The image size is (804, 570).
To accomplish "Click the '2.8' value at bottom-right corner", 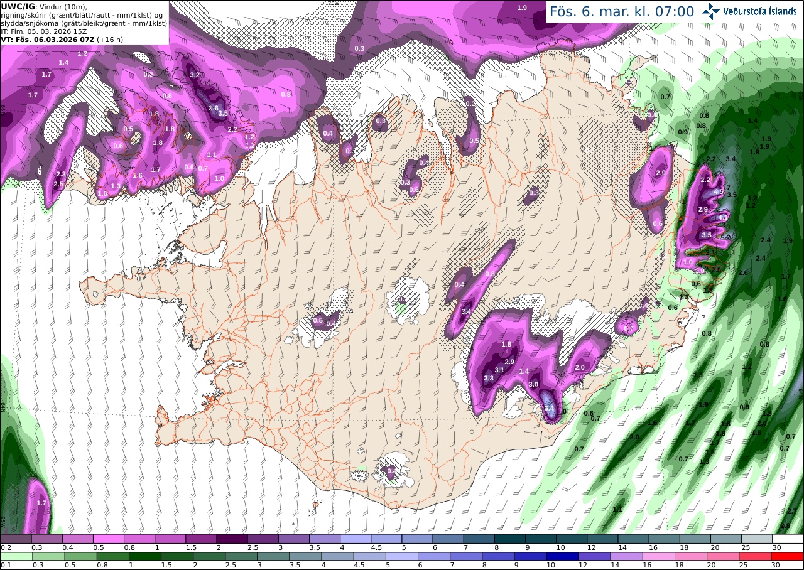I will tap(786, 525).
